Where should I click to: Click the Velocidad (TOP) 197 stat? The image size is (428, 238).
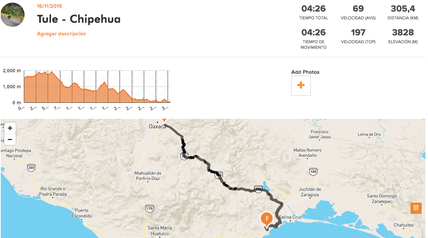(358, 36)
